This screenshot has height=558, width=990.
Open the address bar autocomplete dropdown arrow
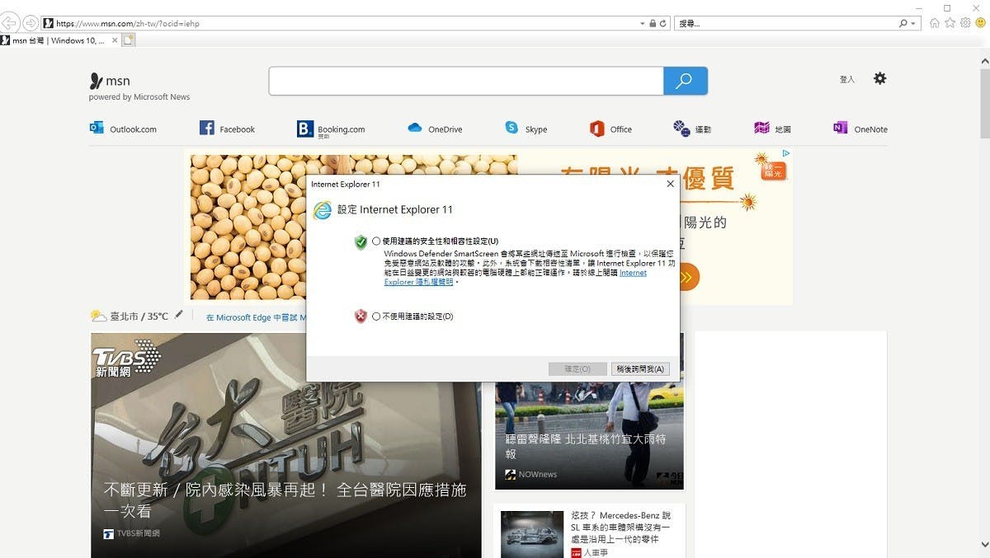pos(643,24)
